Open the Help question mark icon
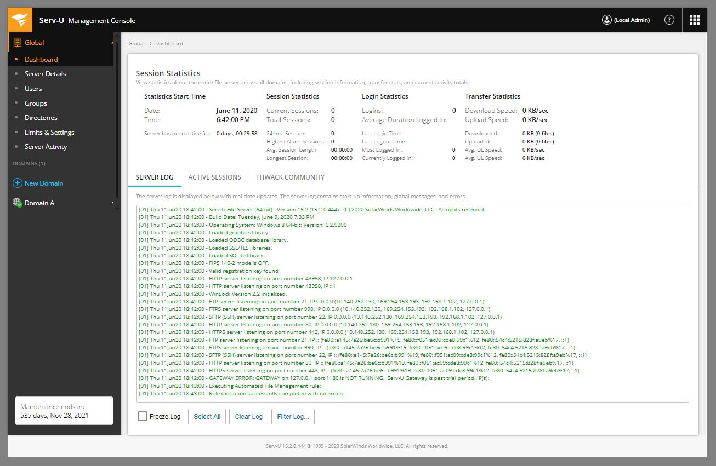This screenshot has height=466, width=716. tap(669, 19)
